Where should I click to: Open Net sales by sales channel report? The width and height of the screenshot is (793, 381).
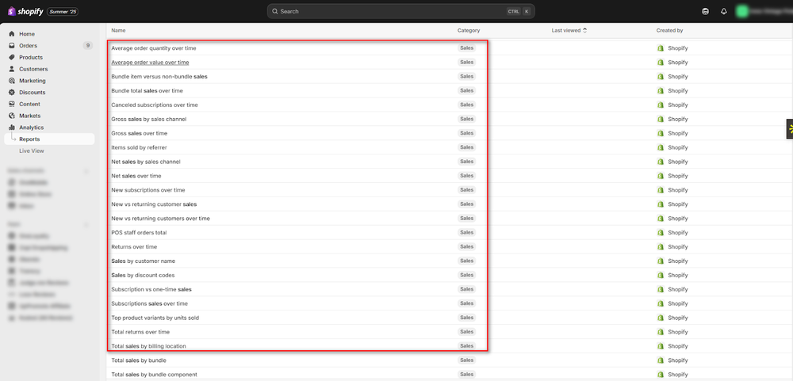pyautogui.click(x=146, y=162)
